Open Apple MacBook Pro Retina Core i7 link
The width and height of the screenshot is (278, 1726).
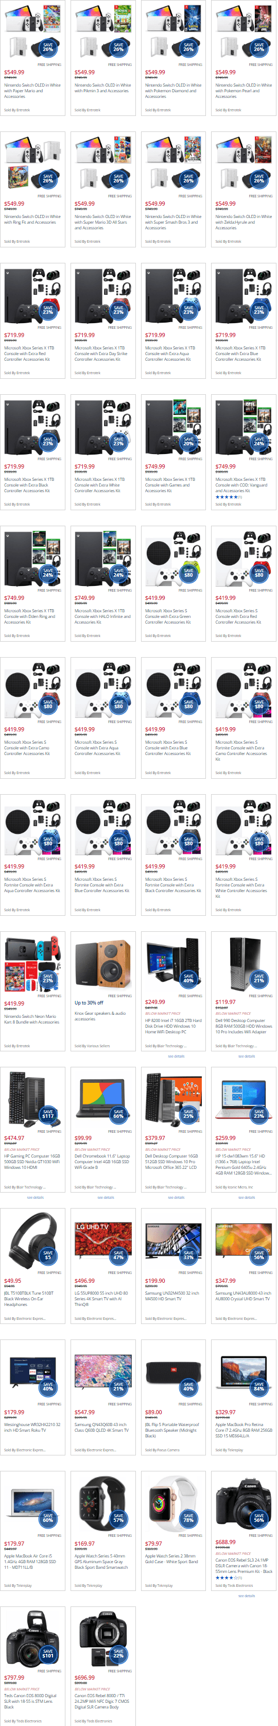click(244, 1430)
